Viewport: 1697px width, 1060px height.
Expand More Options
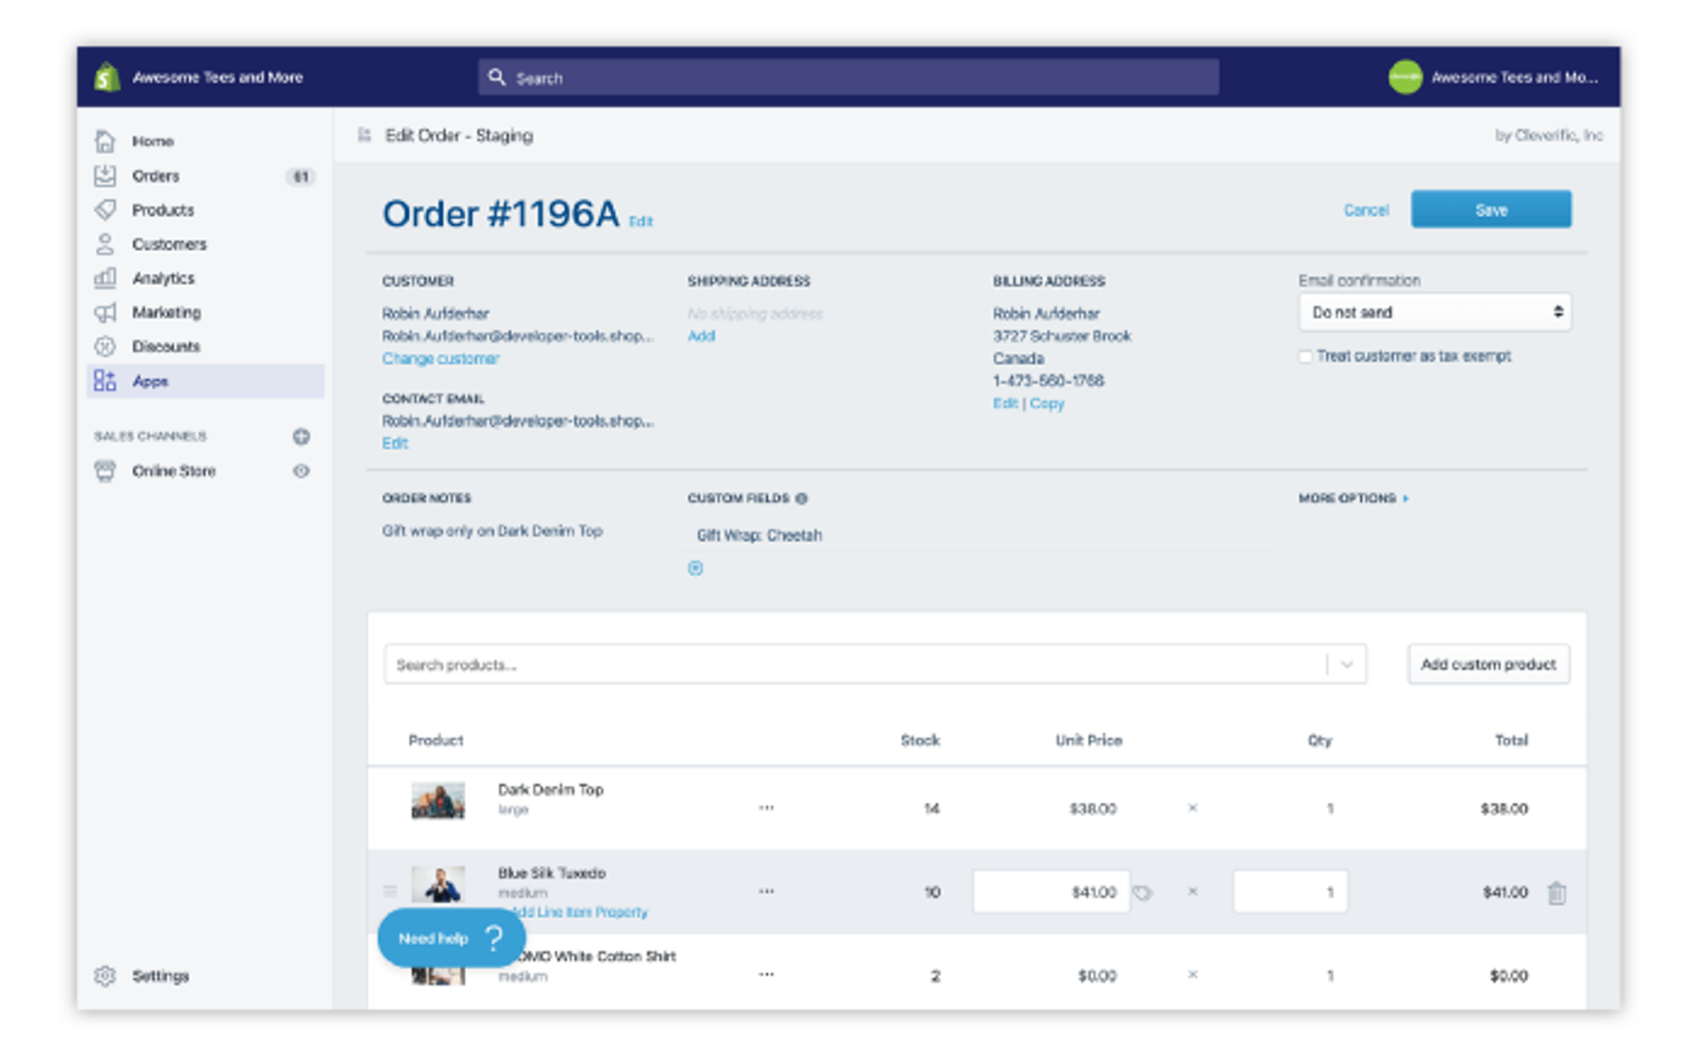click(x=1353, y=498)
